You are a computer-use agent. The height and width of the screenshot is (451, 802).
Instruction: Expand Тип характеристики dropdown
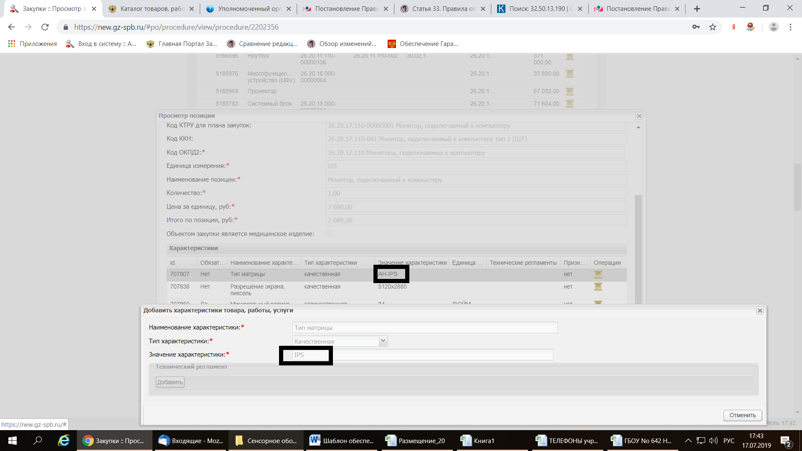click(383, 341)
